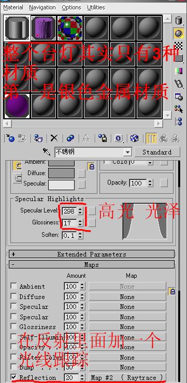Toggle the Backlight sphere icon
Viewport: 187px width, 383px height.
click(x=179, y=34)
